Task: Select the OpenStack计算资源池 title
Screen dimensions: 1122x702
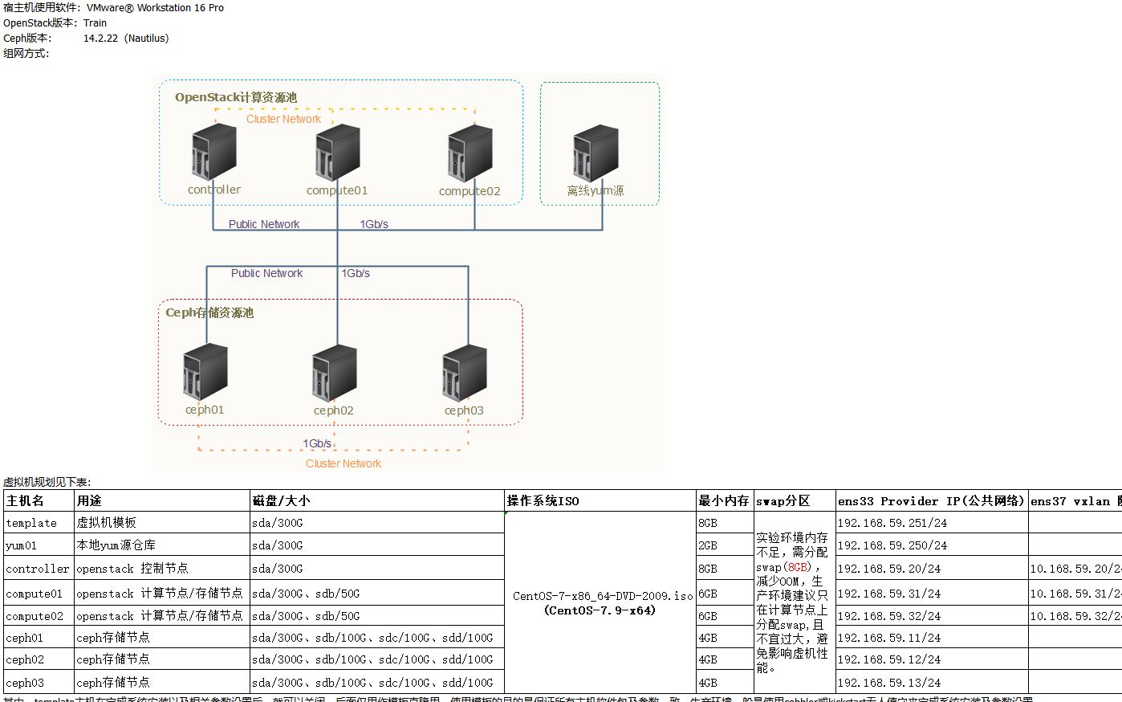Action: (x=236, y=97)
